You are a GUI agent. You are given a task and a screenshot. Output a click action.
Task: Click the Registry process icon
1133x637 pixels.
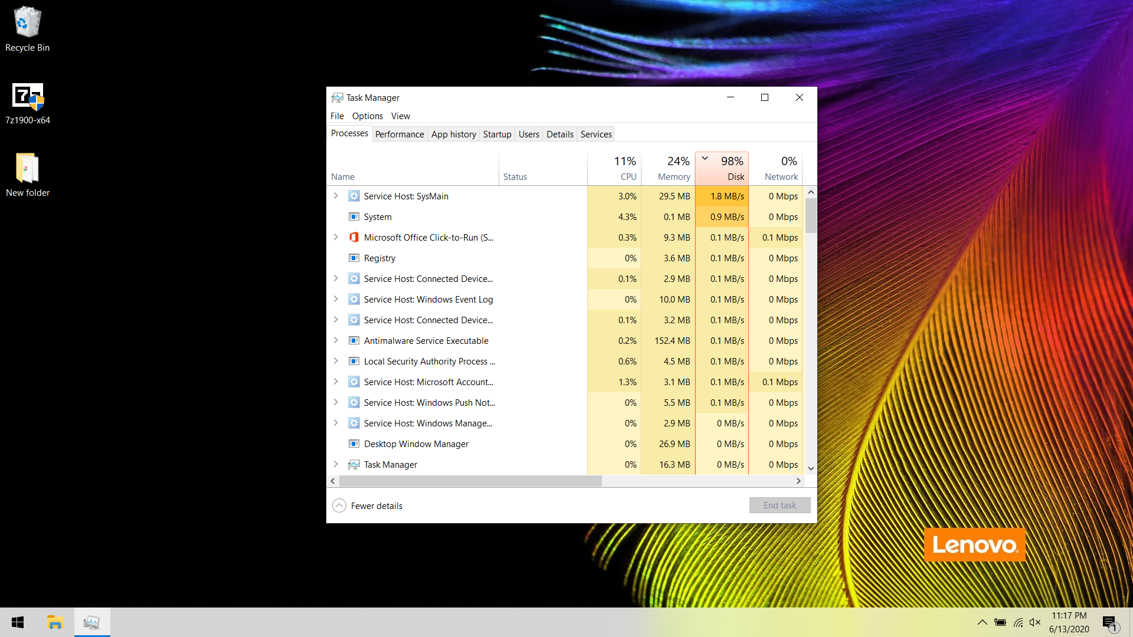point(353,258)
